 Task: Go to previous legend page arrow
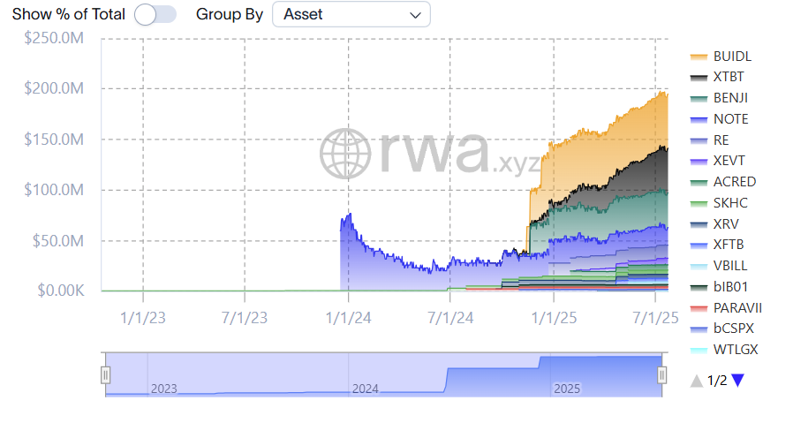(x=697, y=380)
